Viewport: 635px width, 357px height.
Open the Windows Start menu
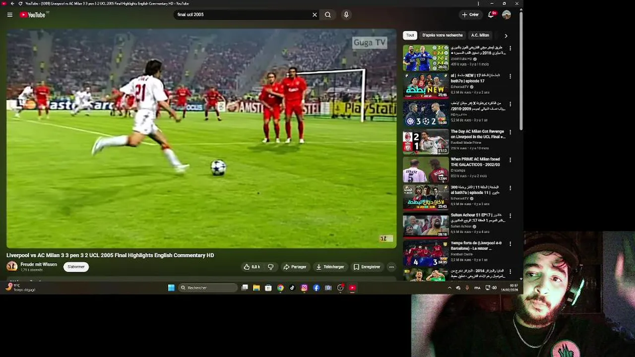[171, 288]
